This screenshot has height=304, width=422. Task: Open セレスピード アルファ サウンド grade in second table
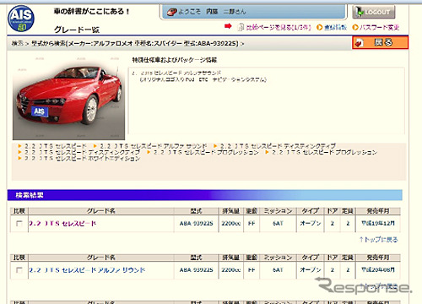tap(87, 270)
